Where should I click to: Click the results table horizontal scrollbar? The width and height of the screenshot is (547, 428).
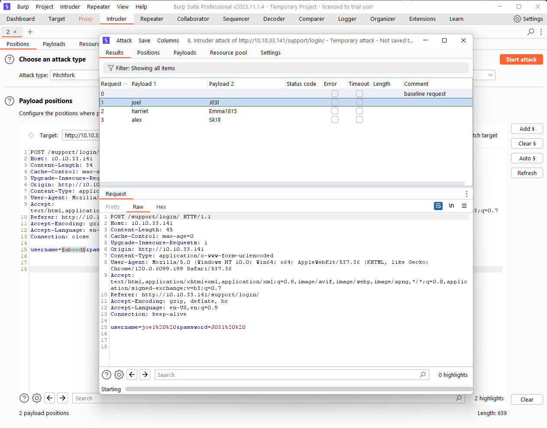pos(282,184)
